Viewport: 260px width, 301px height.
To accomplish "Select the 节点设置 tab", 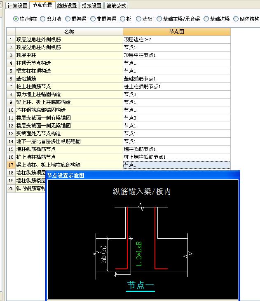I will click(42, 5).
